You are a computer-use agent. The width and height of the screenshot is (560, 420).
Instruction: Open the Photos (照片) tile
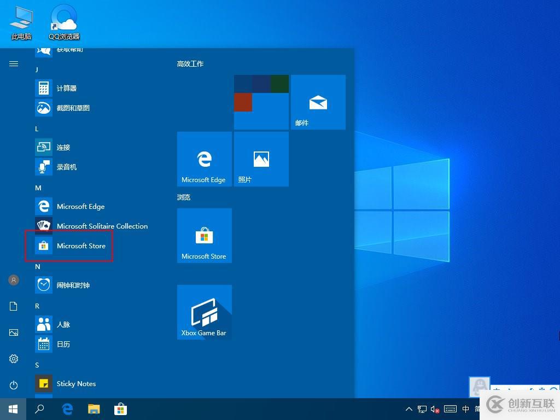(261, 159)
